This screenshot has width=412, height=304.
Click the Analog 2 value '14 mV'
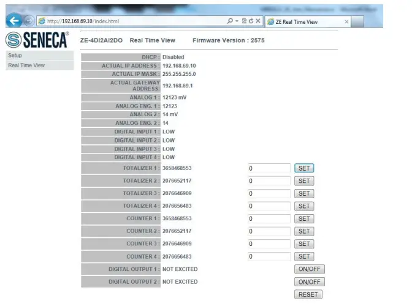[x=170, y=114]
